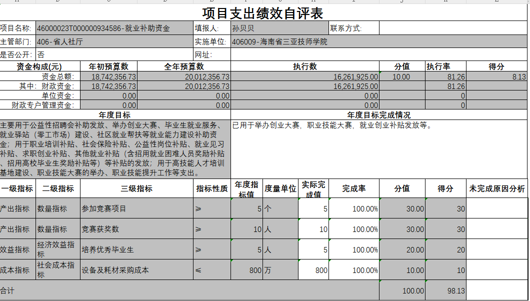Select the title cell 项目支出绩效自评表
Image resolution: width=530 pixels, height=301 pixels.
(263, 13)
